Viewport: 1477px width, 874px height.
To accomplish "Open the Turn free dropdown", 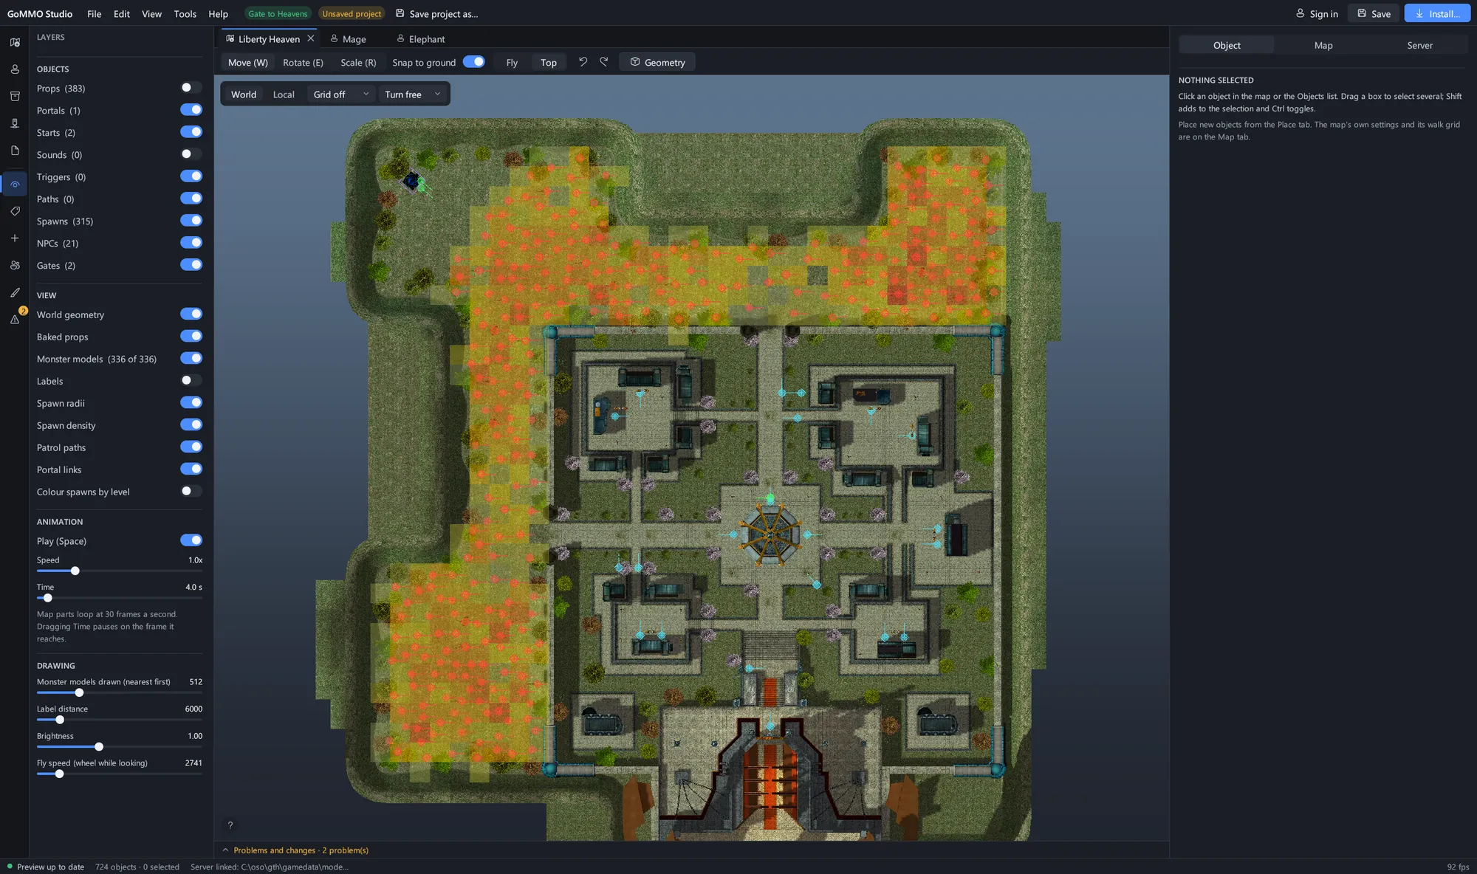I will pyautogui.click(x=412, y=94).
